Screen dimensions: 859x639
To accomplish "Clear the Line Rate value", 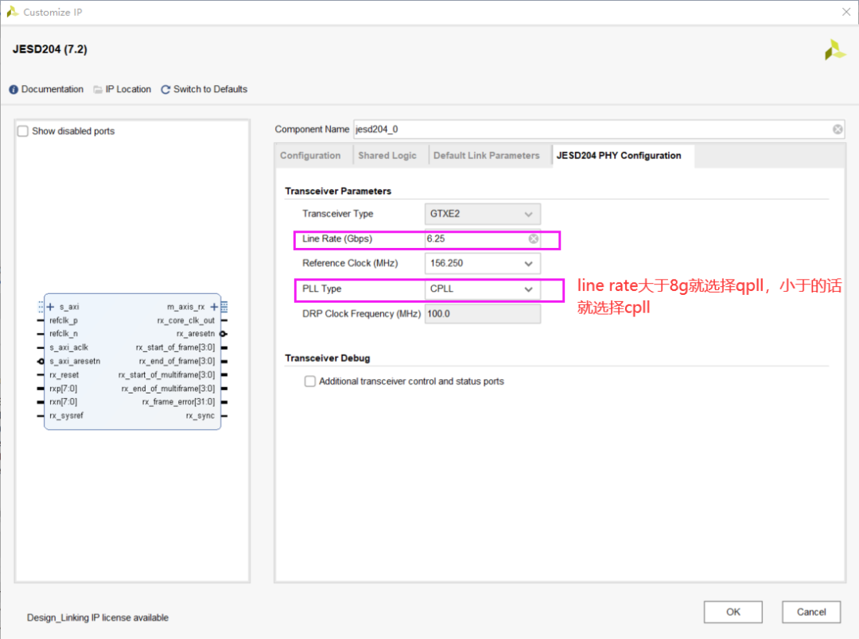I will pos(533,238).
